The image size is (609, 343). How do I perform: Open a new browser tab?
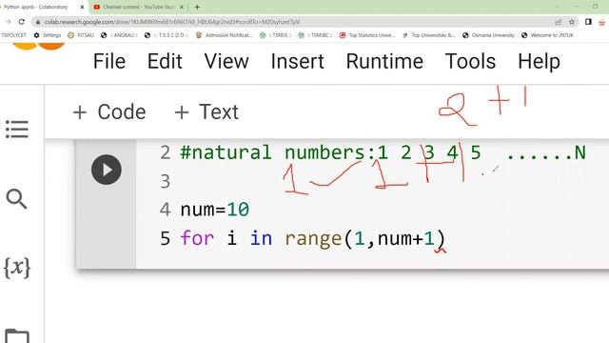tap(197, 7)
